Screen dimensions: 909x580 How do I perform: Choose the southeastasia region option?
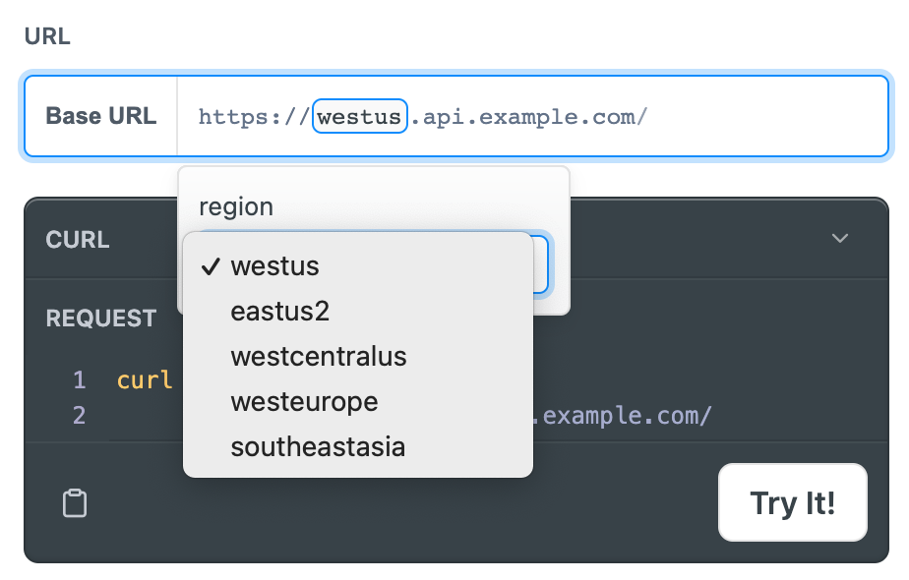click(358, 447)
